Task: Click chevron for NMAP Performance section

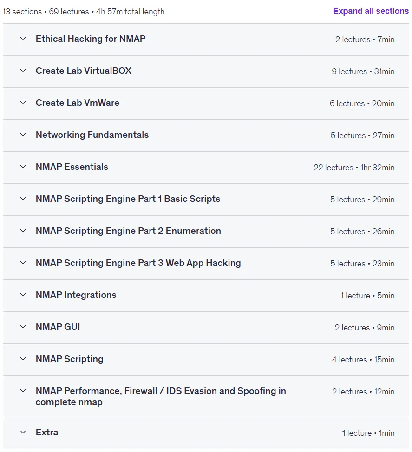Action: click(23, 391)
